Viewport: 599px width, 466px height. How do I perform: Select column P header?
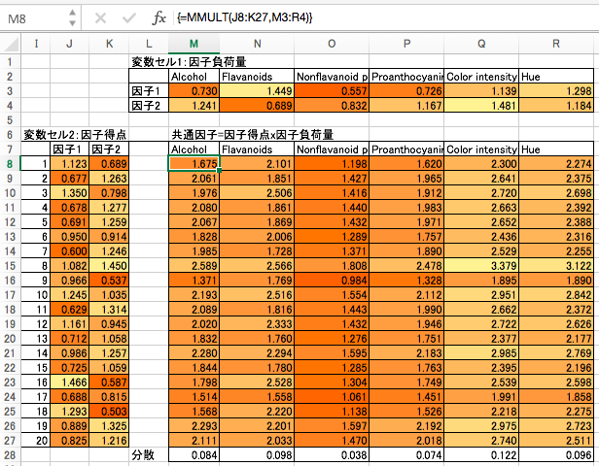(x=406, y=45)
